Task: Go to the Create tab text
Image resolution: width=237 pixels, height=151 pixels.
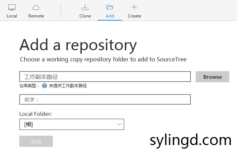Action: tap(134, 16)
